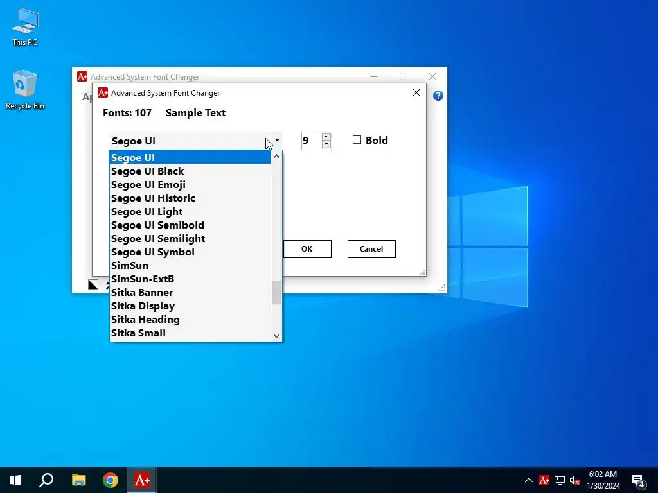Choose SimSun-ExtB from the list
The width and height of the screenshot is (658, 493).
(190, 279)
